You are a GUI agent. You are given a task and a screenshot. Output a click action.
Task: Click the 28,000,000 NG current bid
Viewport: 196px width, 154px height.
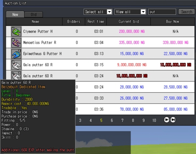click(132, 87)
